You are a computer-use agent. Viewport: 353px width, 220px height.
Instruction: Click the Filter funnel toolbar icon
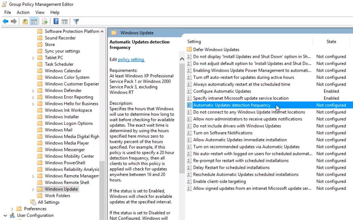coord(76,22)
